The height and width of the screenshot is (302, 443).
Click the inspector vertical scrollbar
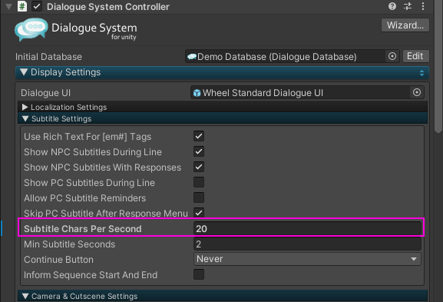pyautogui.click(x=438, y=66)
